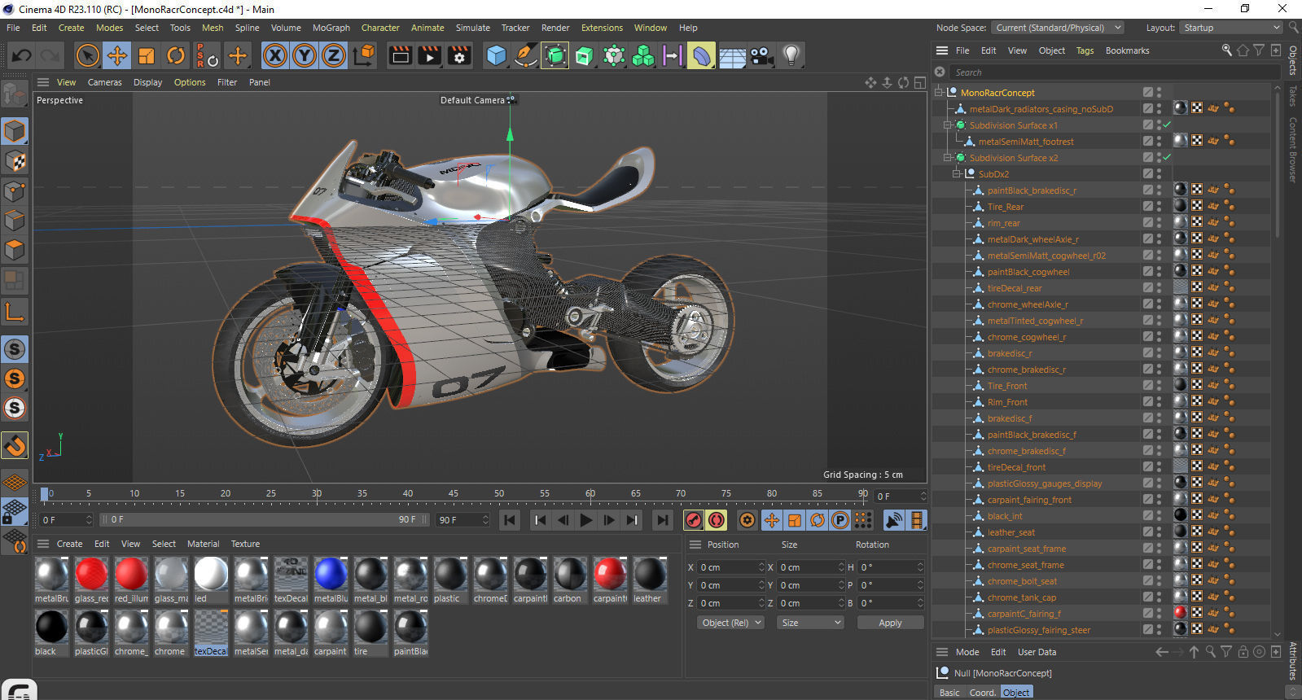Open Edit Render Settings icon
The width and height of the screenshot is (1302, 700).
pos(459,55)
